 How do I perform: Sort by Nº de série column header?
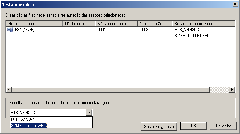[79, 24]
